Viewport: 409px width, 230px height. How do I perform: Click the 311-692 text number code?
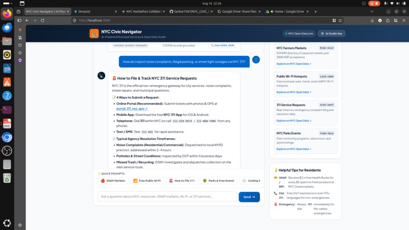(147, 132)
